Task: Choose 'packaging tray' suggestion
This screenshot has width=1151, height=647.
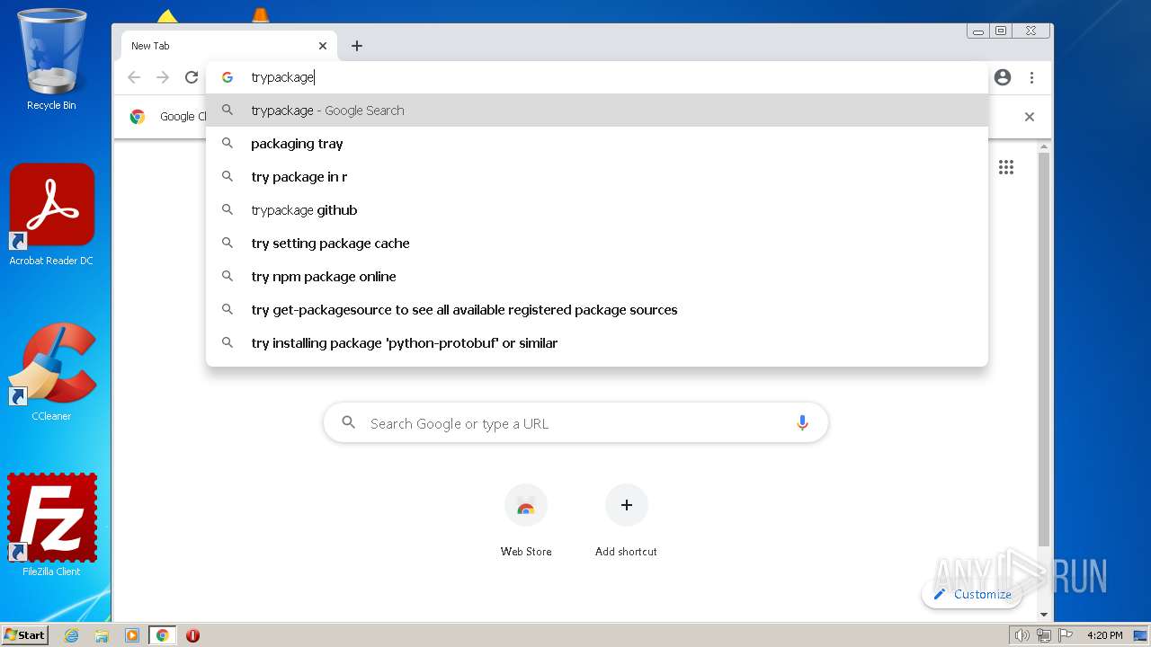Action: pos(597,144)
